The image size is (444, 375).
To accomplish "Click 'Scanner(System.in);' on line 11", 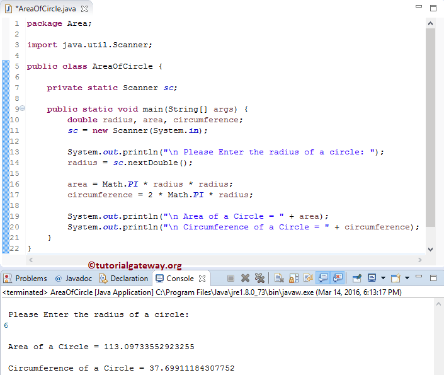I will (x=160, y=130).
